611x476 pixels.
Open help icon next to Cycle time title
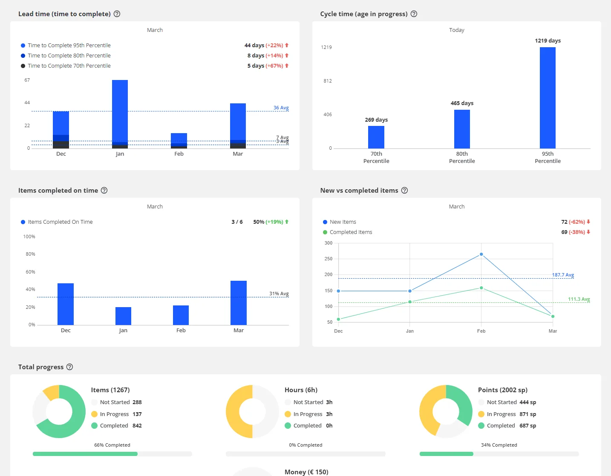click(x=414, y=14)
